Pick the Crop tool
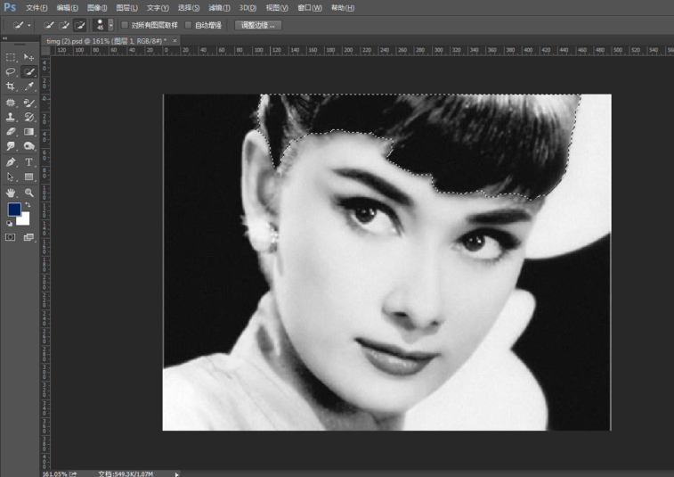 11,86
